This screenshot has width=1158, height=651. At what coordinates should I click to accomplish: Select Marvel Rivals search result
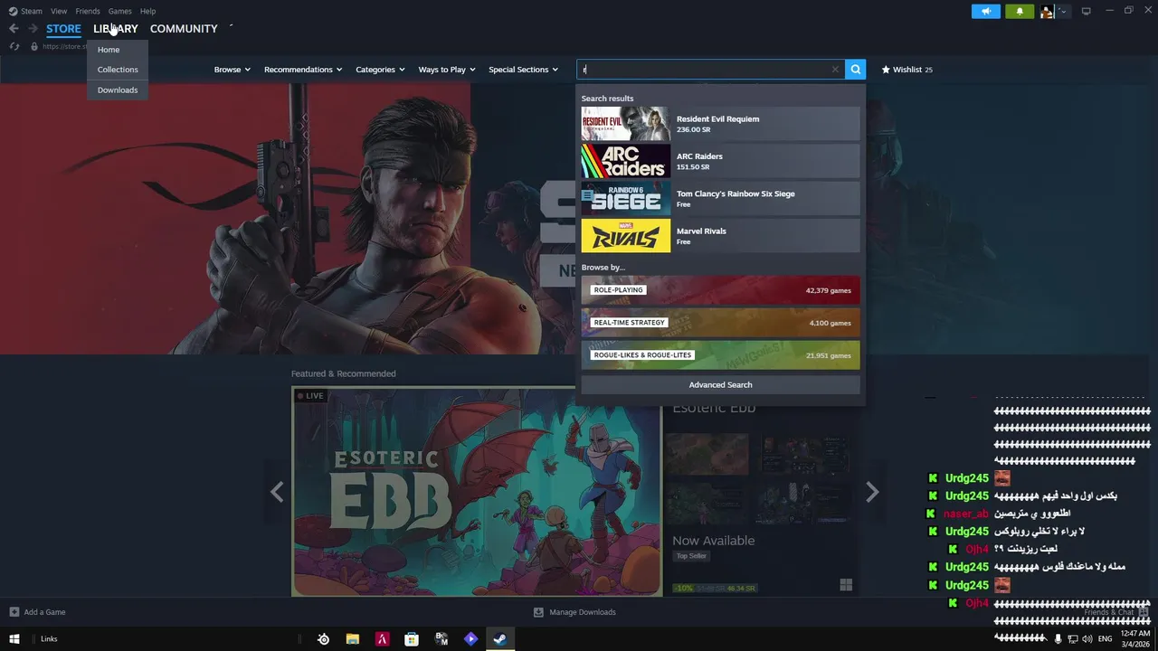[720, 236]
